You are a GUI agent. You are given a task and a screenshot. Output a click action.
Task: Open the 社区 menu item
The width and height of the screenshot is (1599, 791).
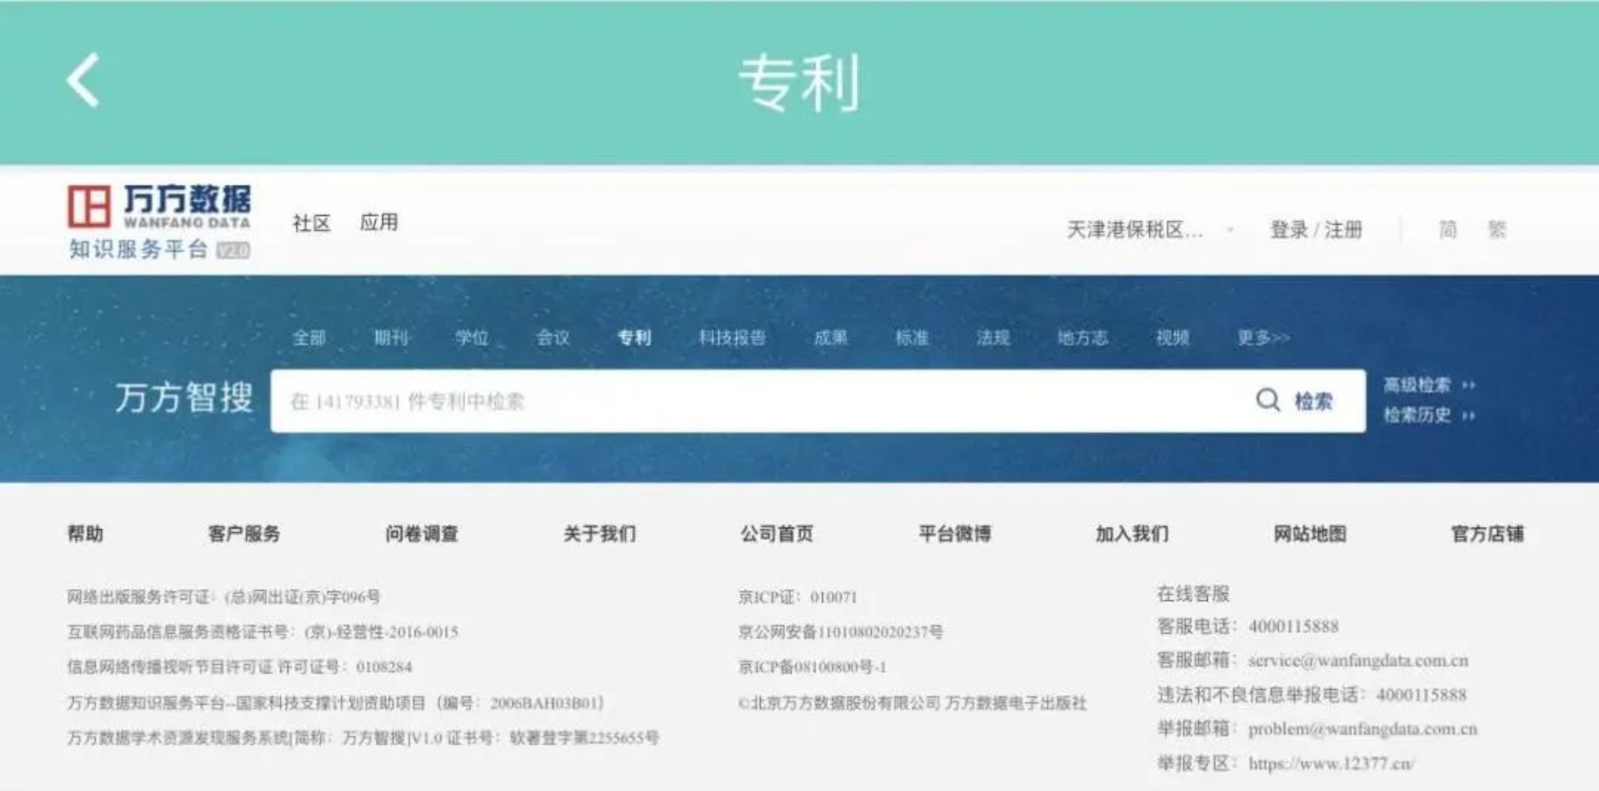click(x=312, y=224)
